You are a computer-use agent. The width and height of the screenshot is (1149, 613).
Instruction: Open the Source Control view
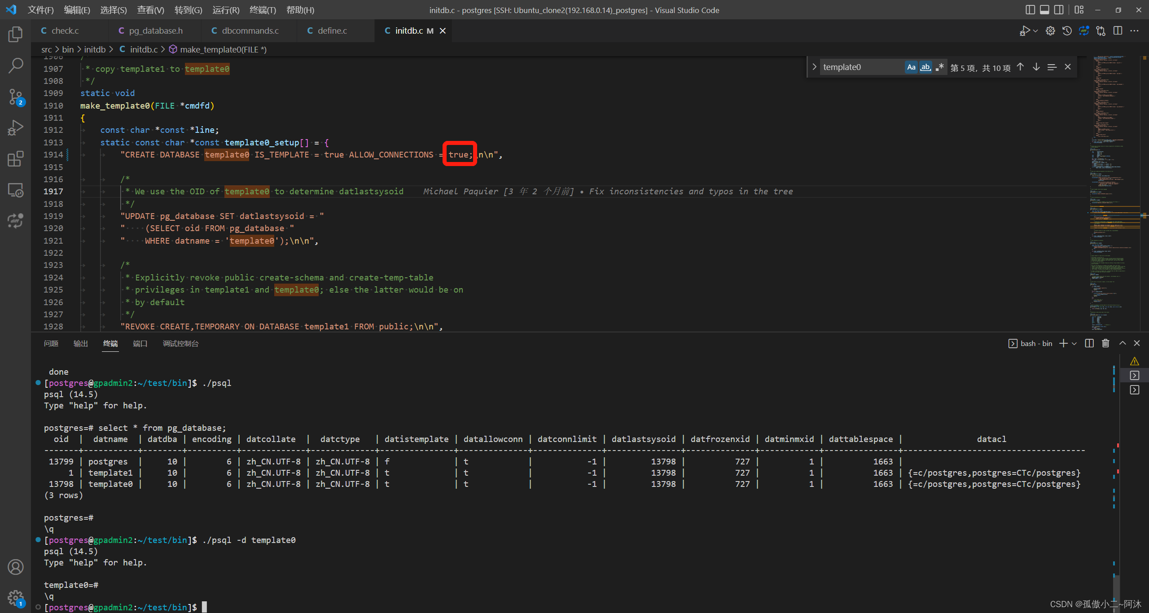click(x=16, y=96)
